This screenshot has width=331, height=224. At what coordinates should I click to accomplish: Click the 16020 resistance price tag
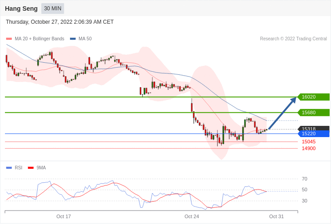(314, 97)
